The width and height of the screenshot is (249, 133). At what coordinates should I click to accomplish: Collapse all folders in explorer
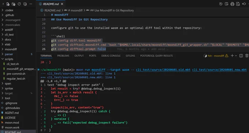click(25, 4)
